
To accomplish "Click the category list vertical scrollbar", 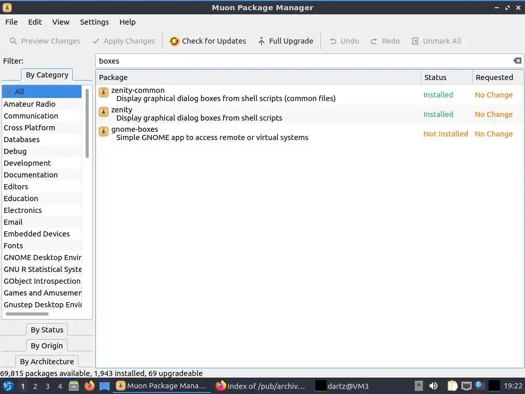I will click(87, 123).
